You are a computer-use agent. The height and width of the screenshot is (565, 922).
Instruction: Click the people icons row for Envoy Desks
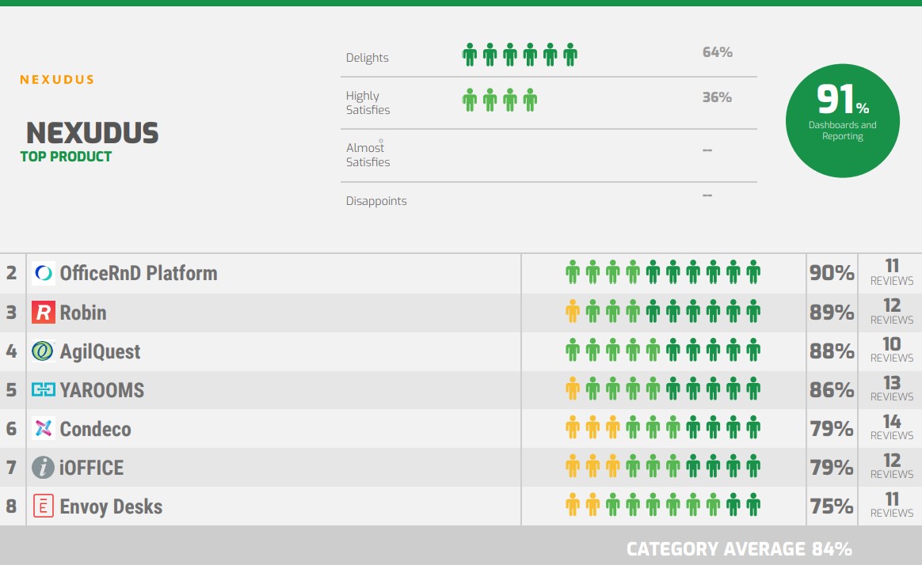point(663,505)
